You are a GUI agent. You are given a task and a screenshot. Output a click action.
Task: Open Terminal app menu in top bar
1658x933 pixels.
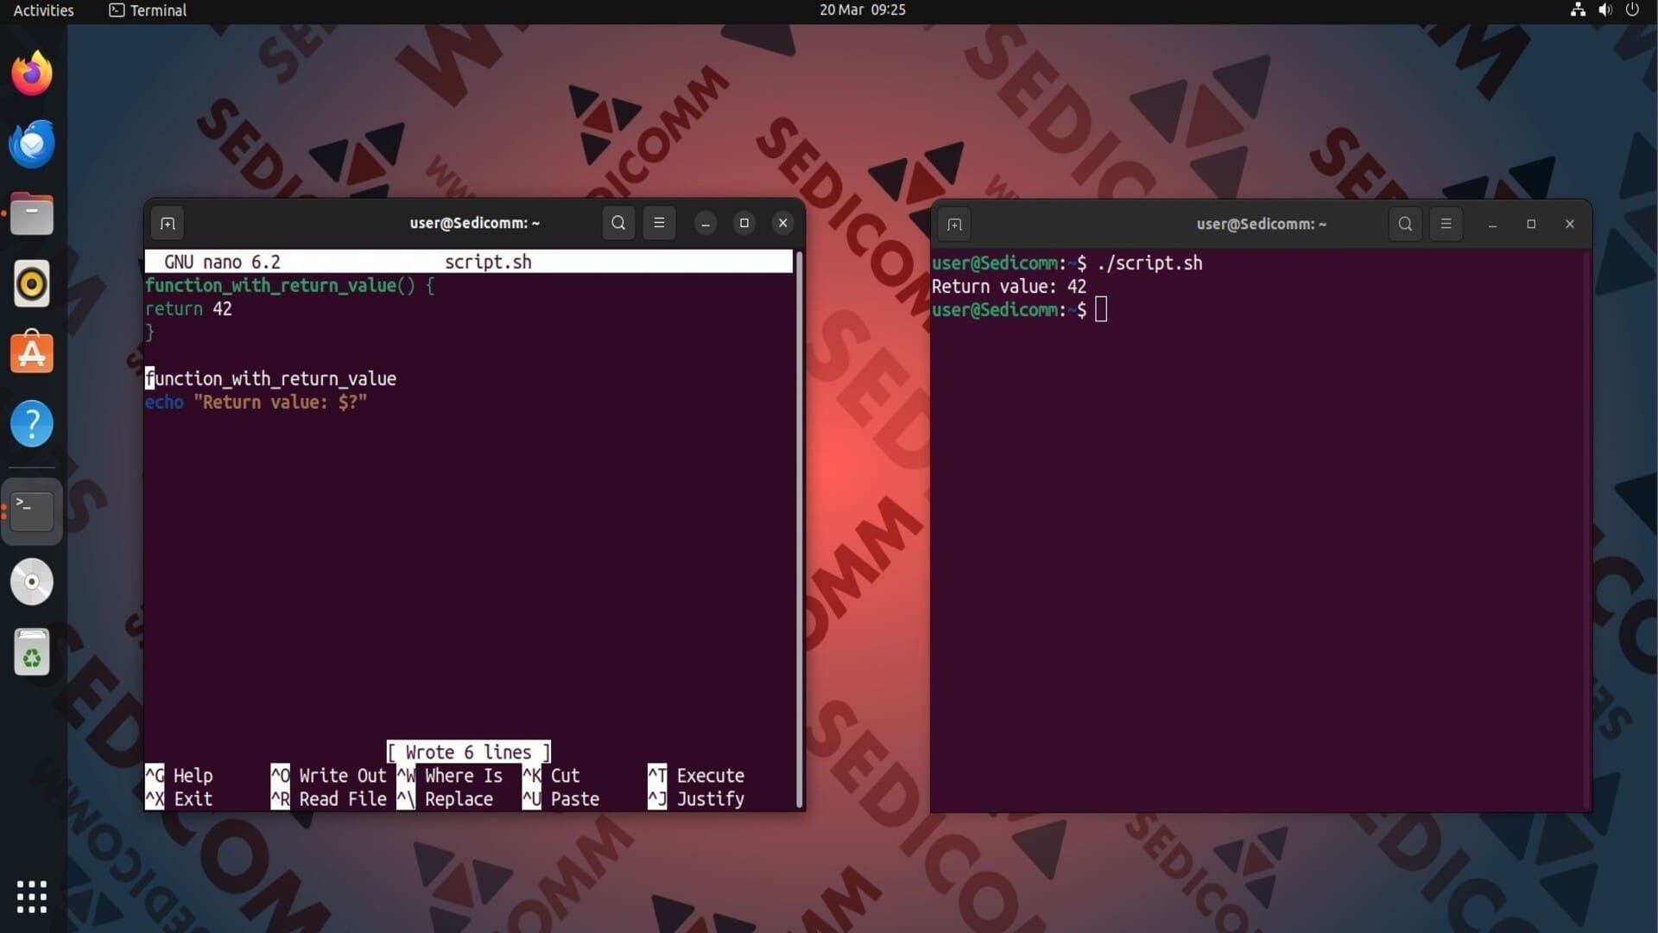[148, 10]
